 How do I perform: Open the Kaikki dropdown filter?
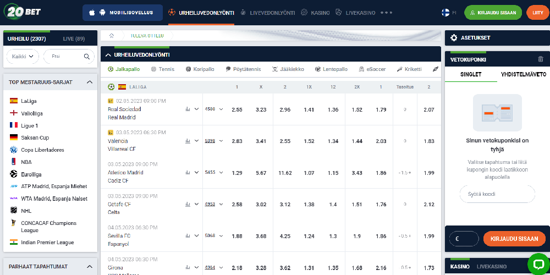tap(23, 56)
